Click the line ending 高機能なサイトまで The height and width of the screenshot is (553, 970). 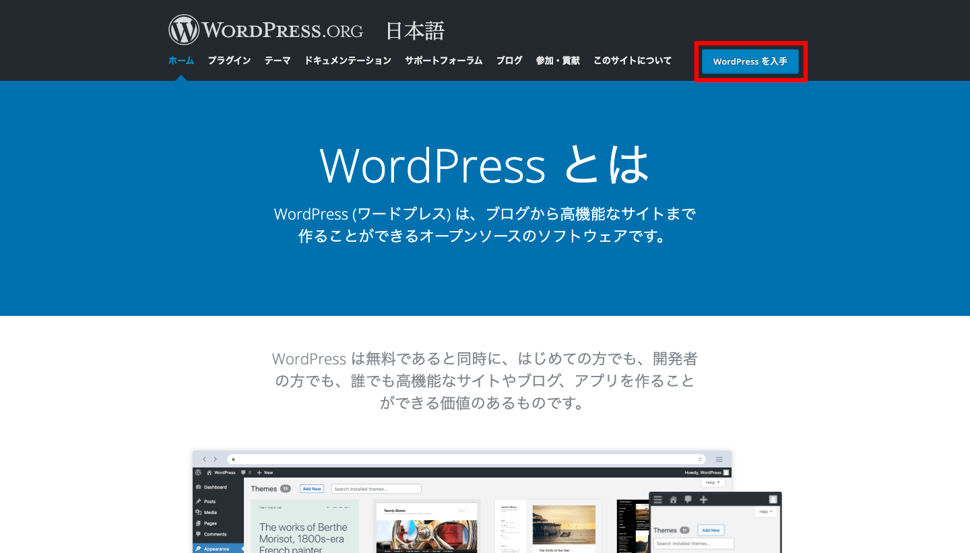(485, 214)
